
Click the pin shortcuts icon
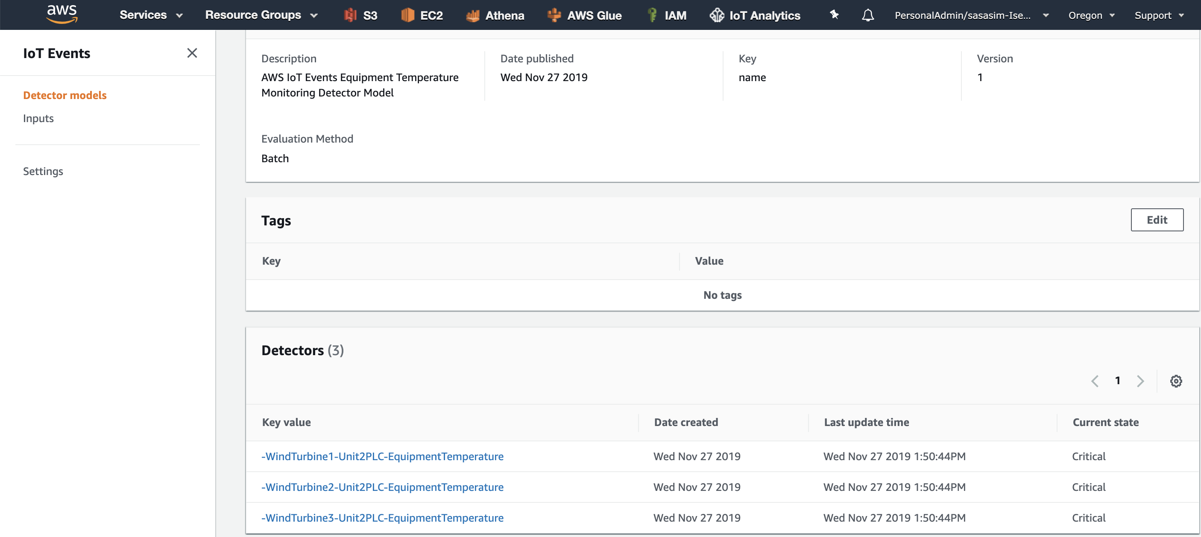834,15
